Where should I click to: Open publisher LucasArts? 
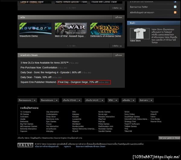coord(77,119)
